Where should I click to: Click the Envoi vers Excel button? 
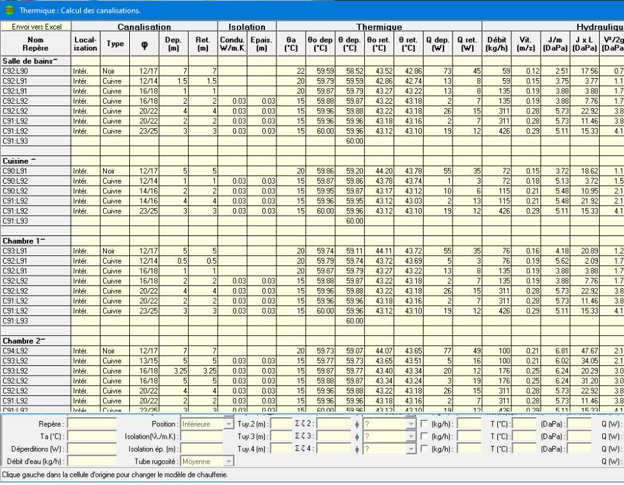(x=35, y=27)
